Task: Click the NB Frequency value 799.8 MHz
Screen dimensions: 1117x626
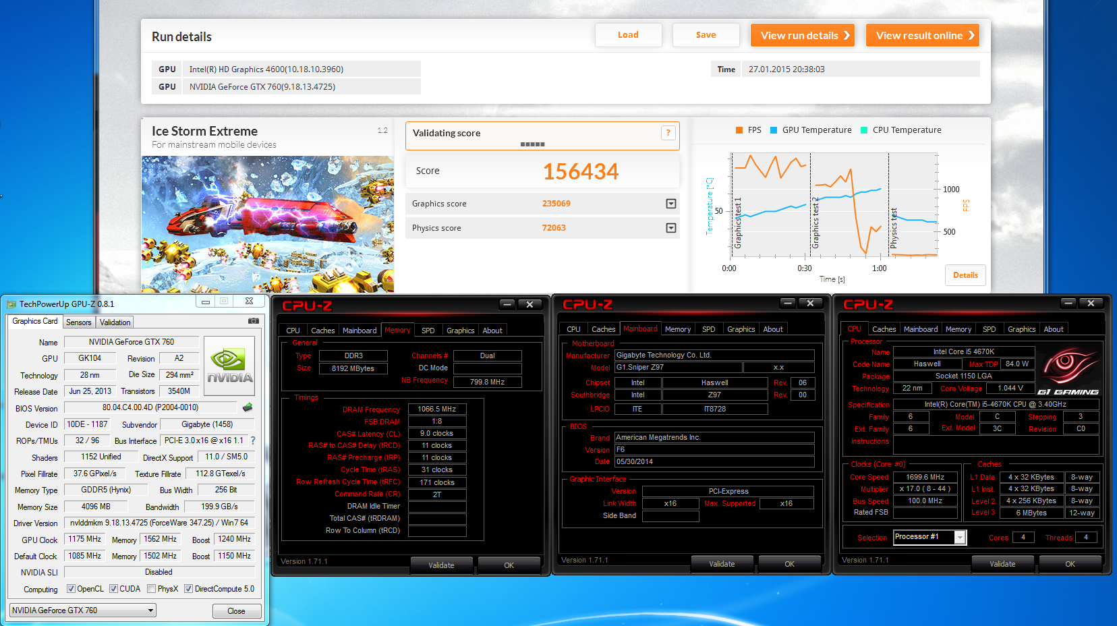Action: click(487, 382)
